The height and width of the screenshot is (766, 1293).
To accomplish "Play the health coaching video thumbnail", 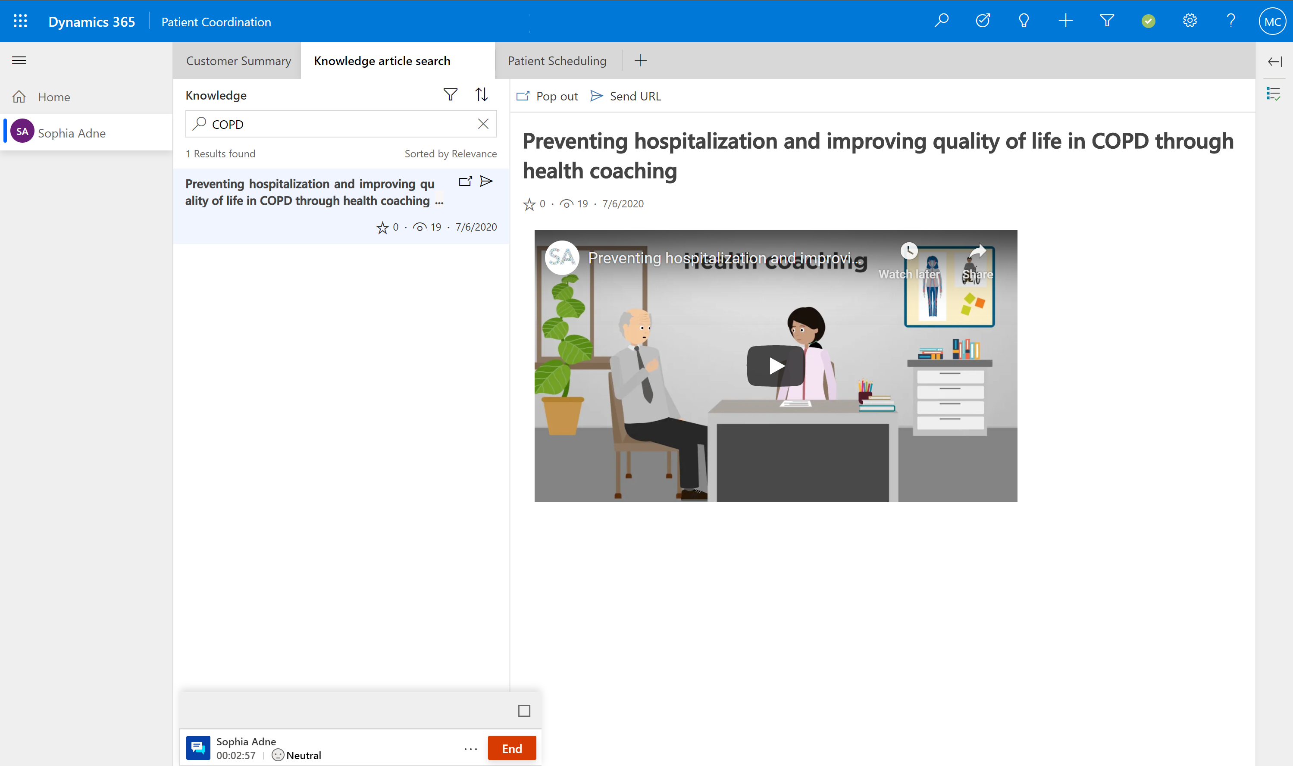I will 775,365.
